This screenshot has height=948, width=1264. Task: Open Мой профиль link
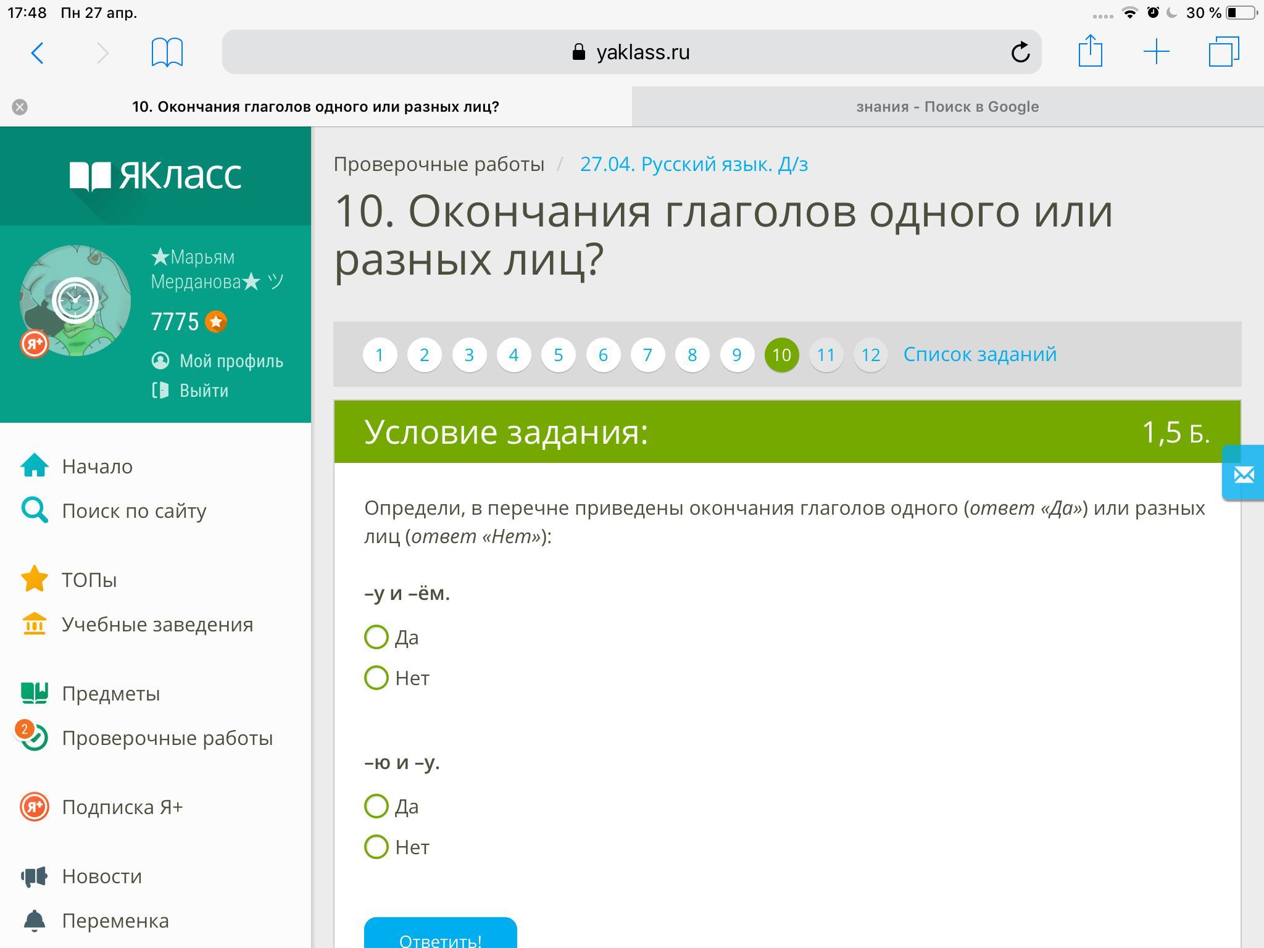pyautogui.click(x=231, y=362)
